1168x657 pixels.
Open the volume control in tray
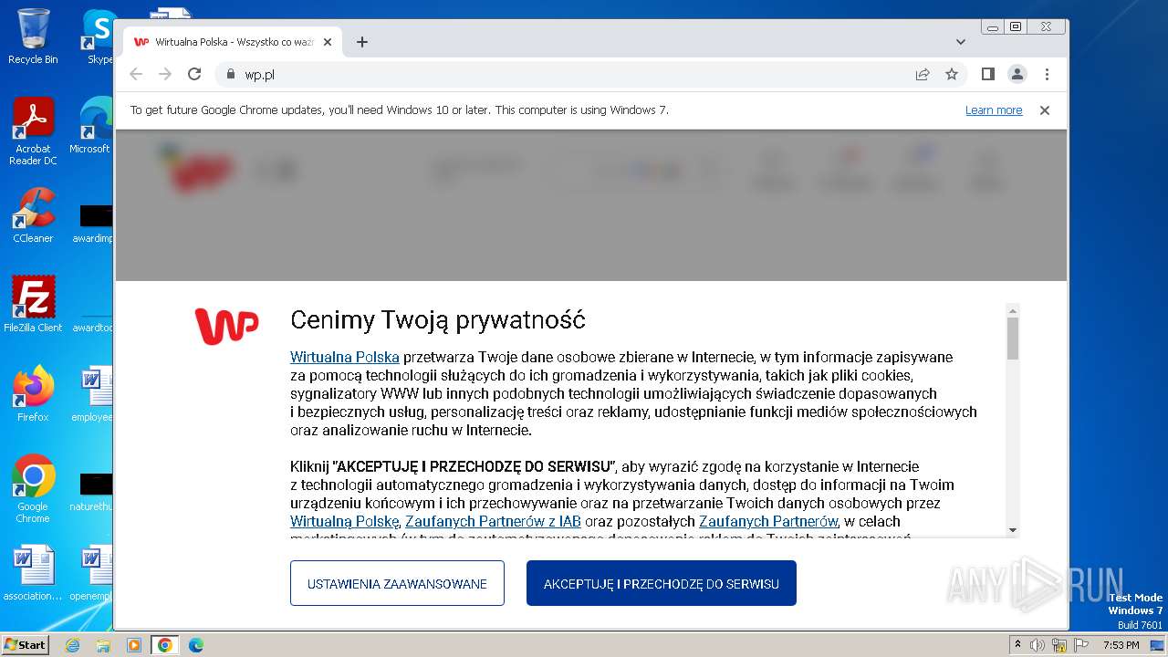1038,645
